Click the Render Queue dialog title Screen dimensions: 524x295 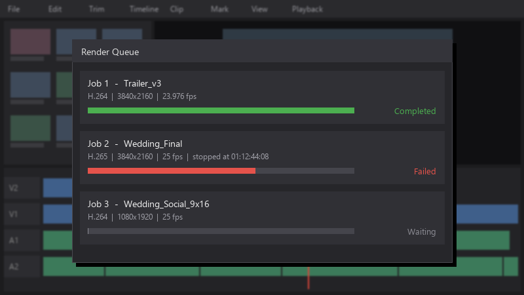[110, 52]
